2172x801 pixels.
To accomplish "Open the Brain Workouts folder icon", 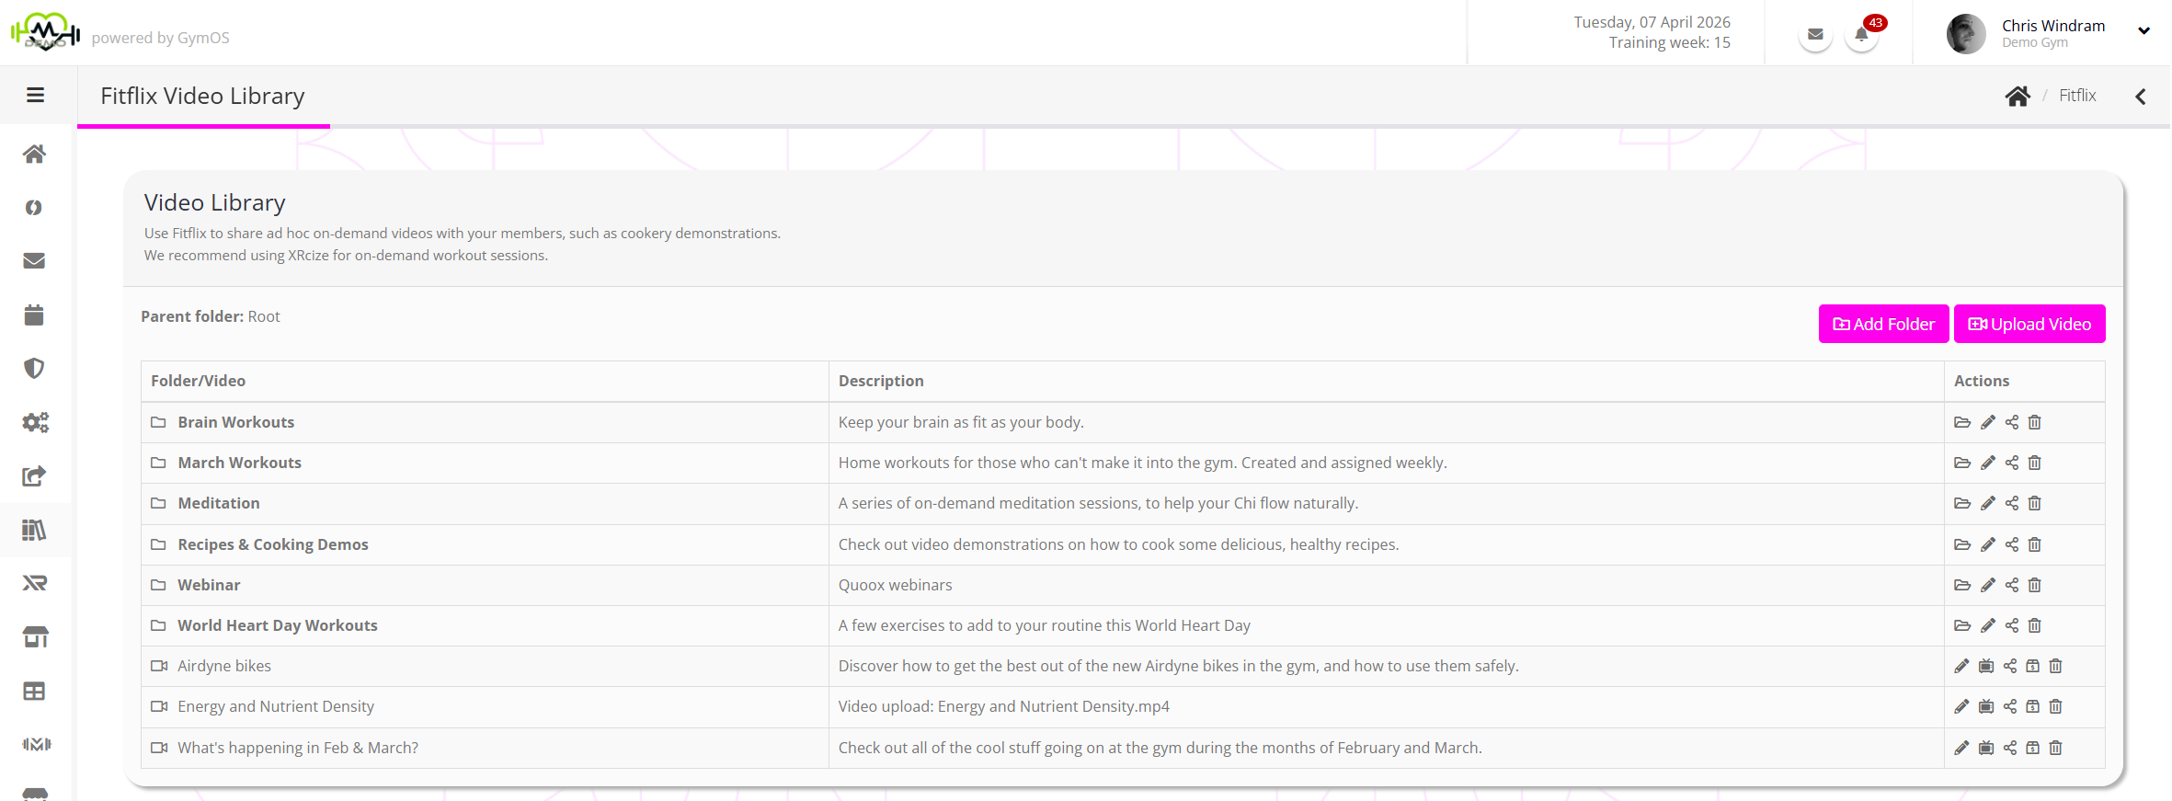I will (x=1962, y=422).
